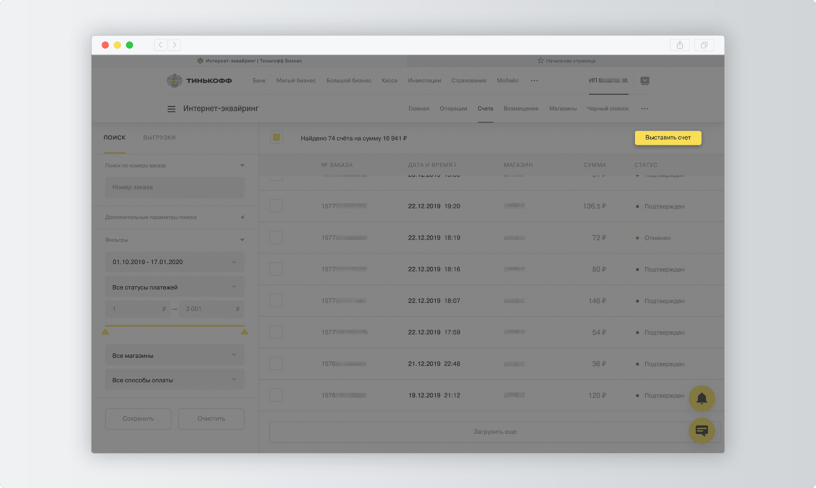Screen dimensions: 816x488
Task: Check the row dated 22.12.2019 18:19
Action: click(x=276, y=237)
